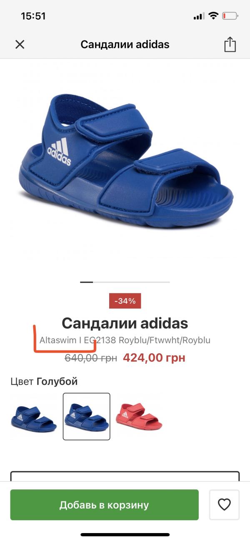Tap the 424,00 грн sale price
Image resolution: width=250 pixels, height=541 pixels.
pyautogui.click(x=154, y=357)
